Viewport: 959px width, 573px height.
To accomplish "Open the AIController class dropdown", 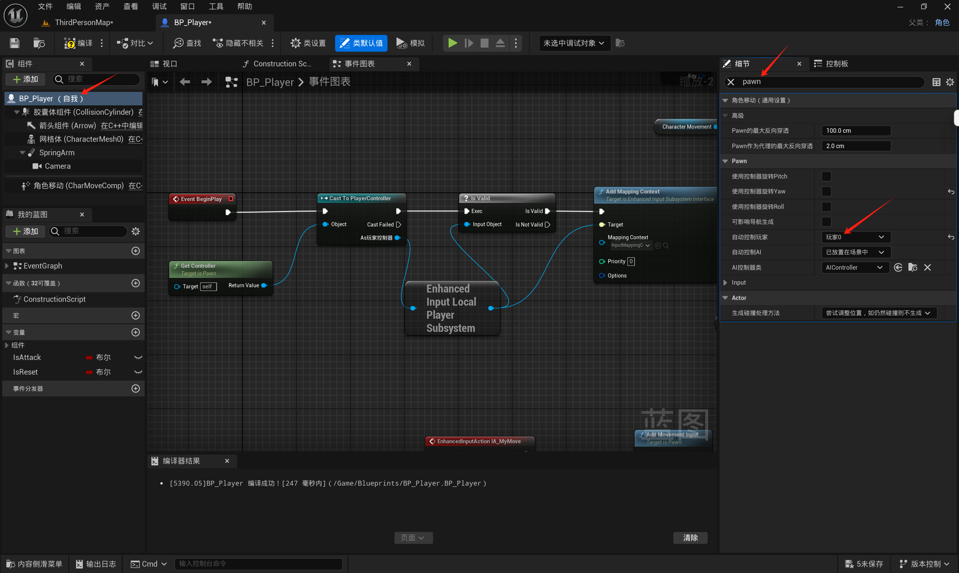I will click(854, 267).
